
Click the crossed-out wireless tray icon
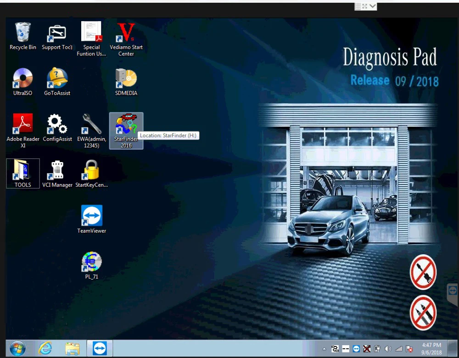coord(367,349)
